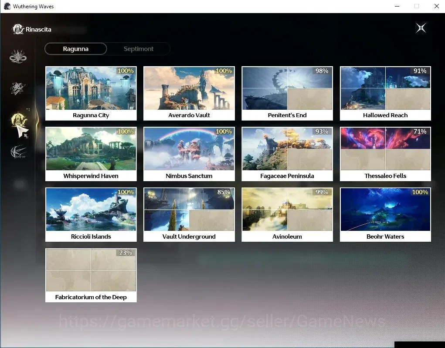The image size is (445, 348).
Task: Click the Whisperwind Haven label
Action: tap(91, 176)
